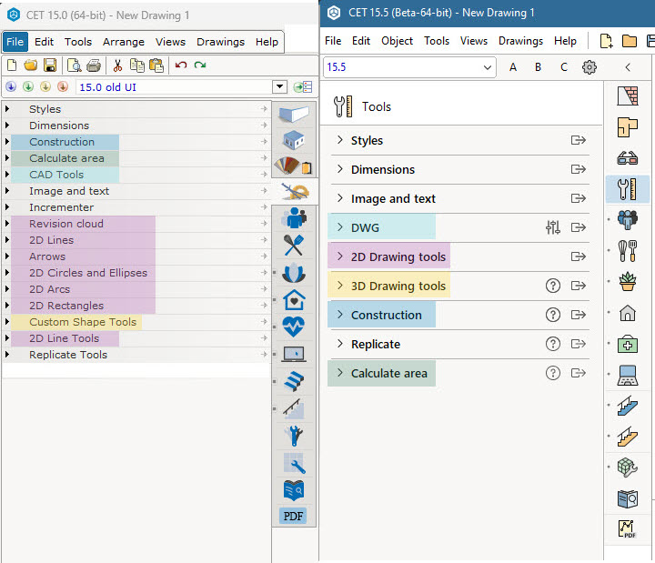The width and height of the screenshot is (655, 563).
Task: Open Views menu in CET 15.5
Action: click(x=474, y=41)
